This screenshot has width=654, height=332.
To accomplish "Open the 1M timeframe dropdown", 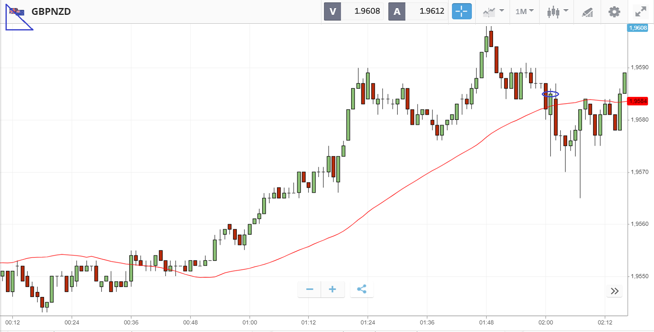I will click(524, 11).
